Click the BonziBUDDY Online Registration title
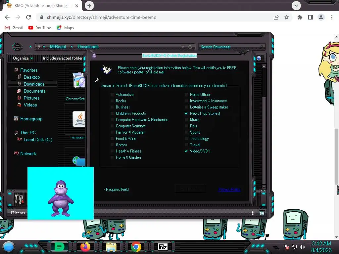The width and height of the screenshot is (339, 254). (169, 56)
